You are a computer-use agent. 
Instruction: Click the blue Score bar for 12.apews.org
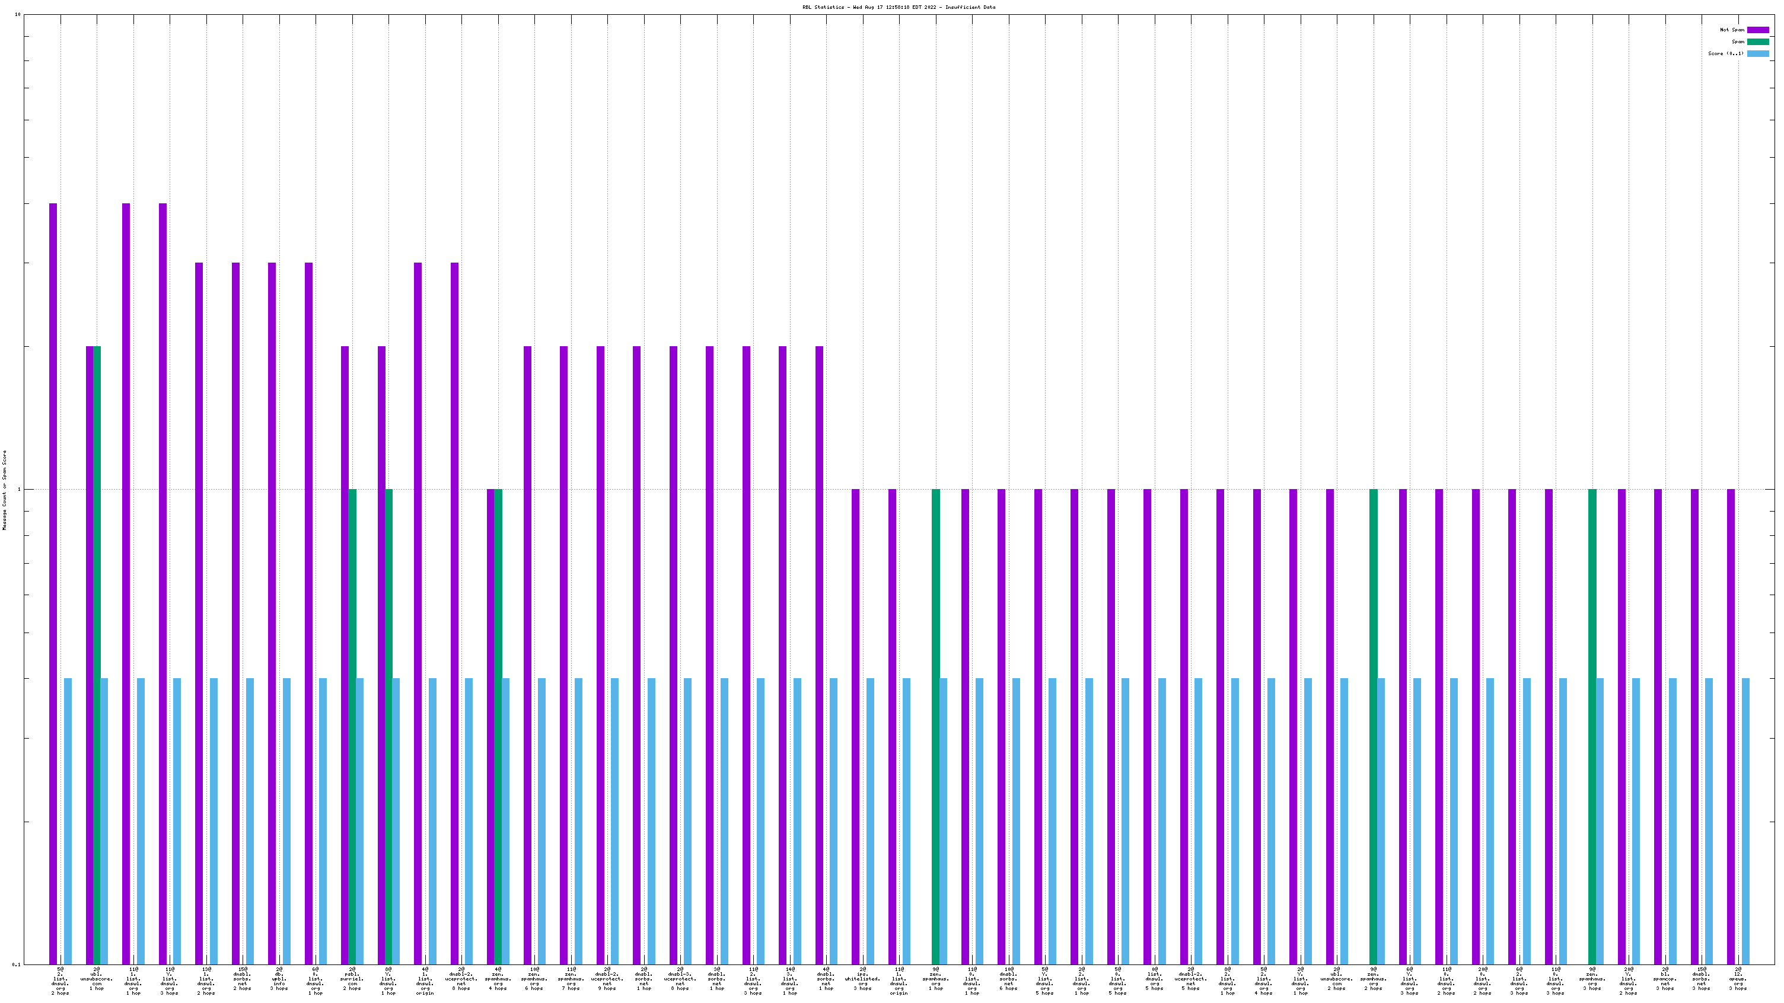pos(1745,820)
